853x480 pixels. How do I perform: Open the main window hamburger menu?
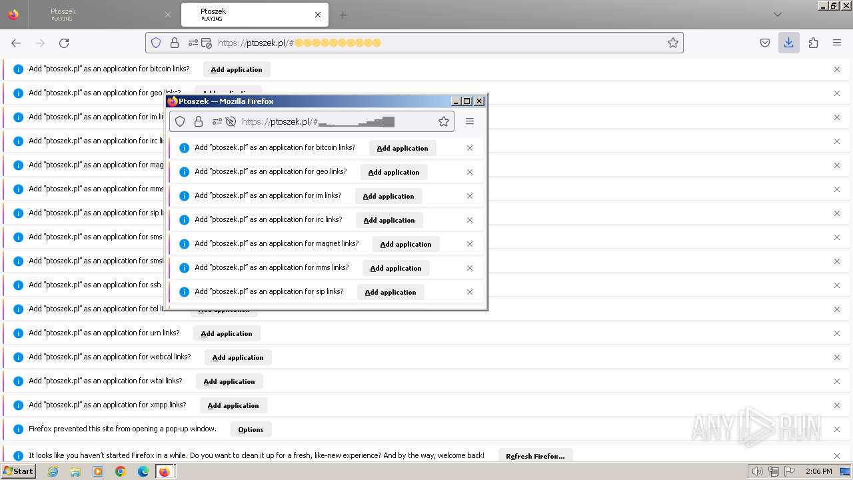837,43
